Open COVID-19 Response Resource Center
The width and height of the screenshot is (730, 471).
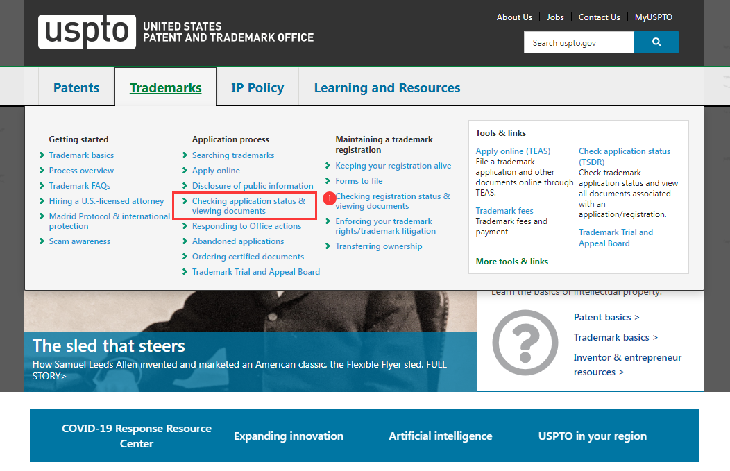[137, 436]
